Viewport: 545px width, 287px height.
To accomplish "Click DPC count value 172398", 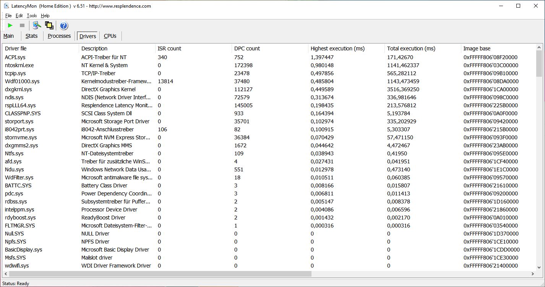I will [243, 65].
